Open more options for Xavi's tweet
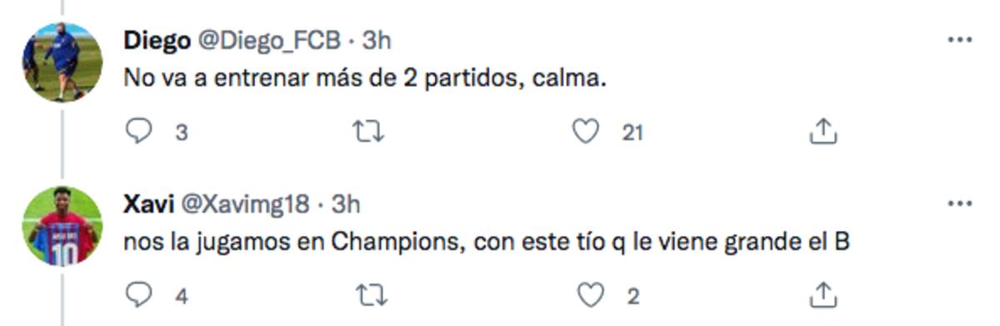The image size is (1000, 326). tap(961, 203)
